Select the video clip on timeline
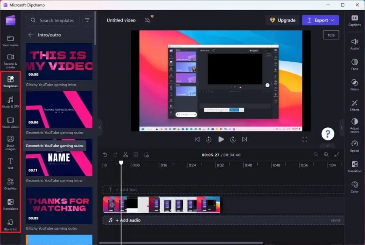 click(x=162, y=205)
